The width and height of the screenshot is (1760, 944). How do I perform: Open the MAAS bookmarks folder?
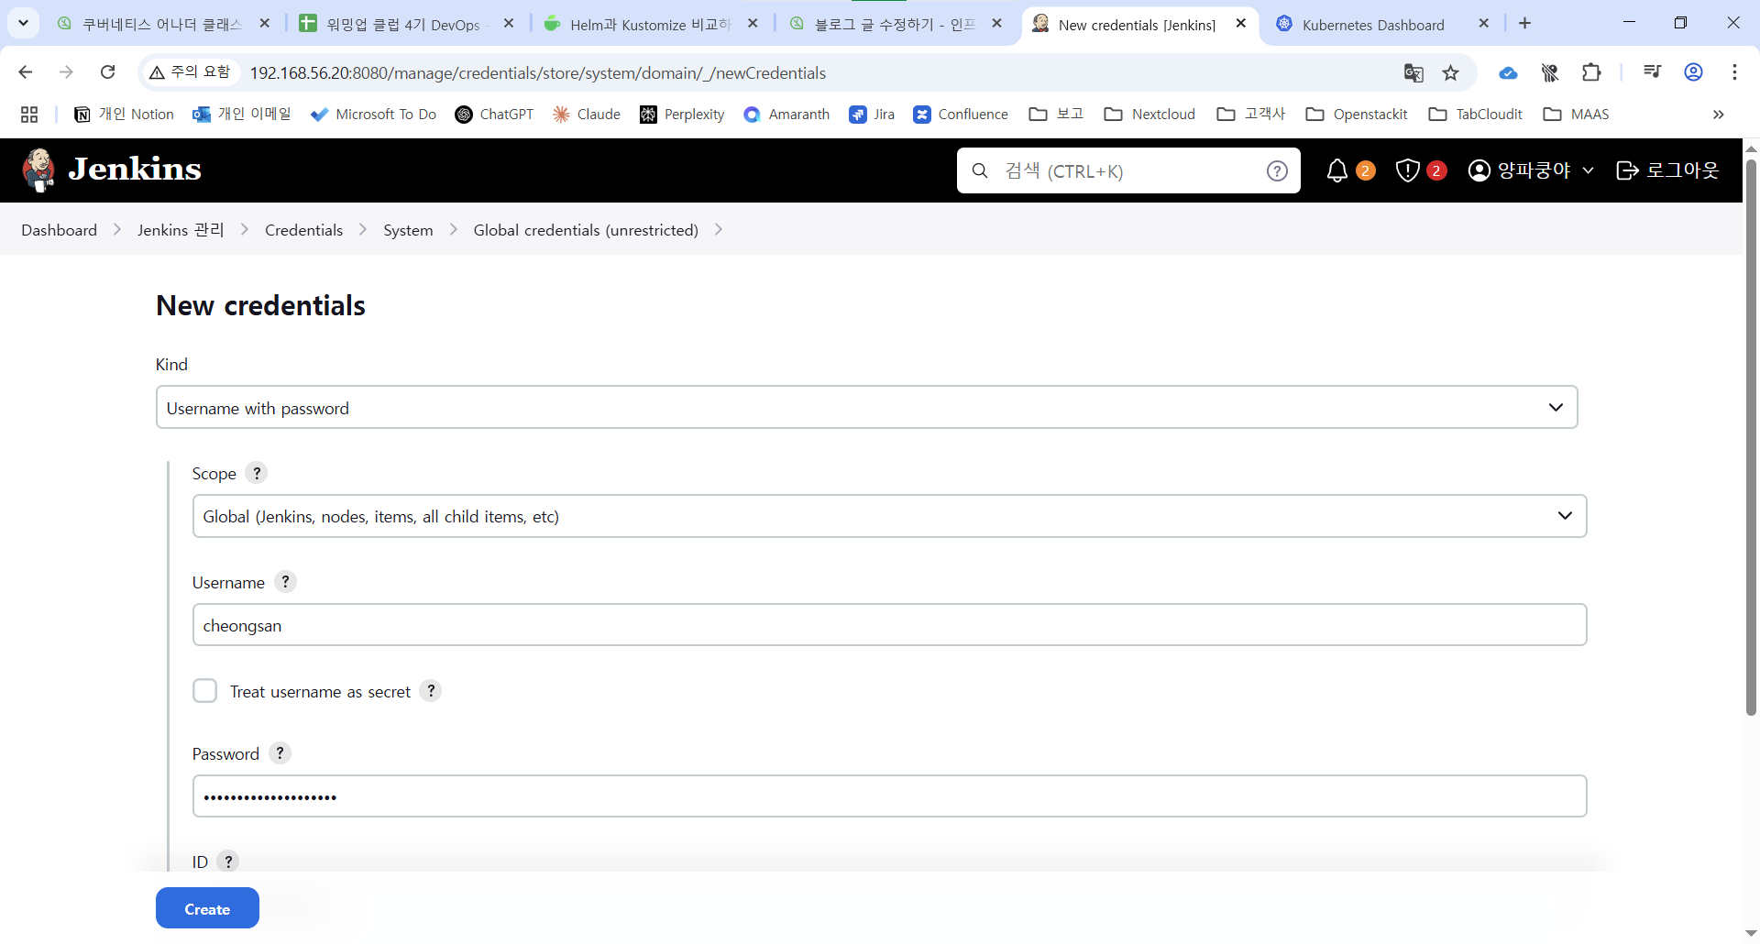point(1577,115)
